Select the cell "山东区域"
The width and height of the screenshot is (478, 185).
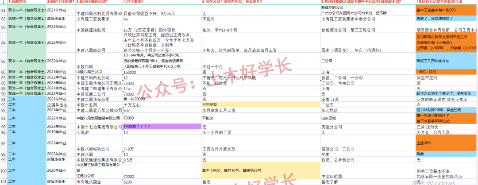368,118
